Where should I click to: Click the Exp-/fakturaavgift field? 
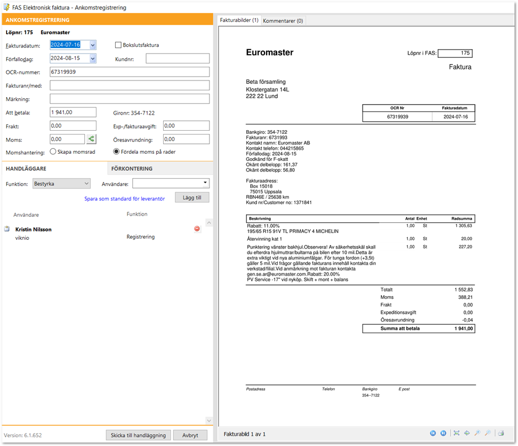click(186, 126)
